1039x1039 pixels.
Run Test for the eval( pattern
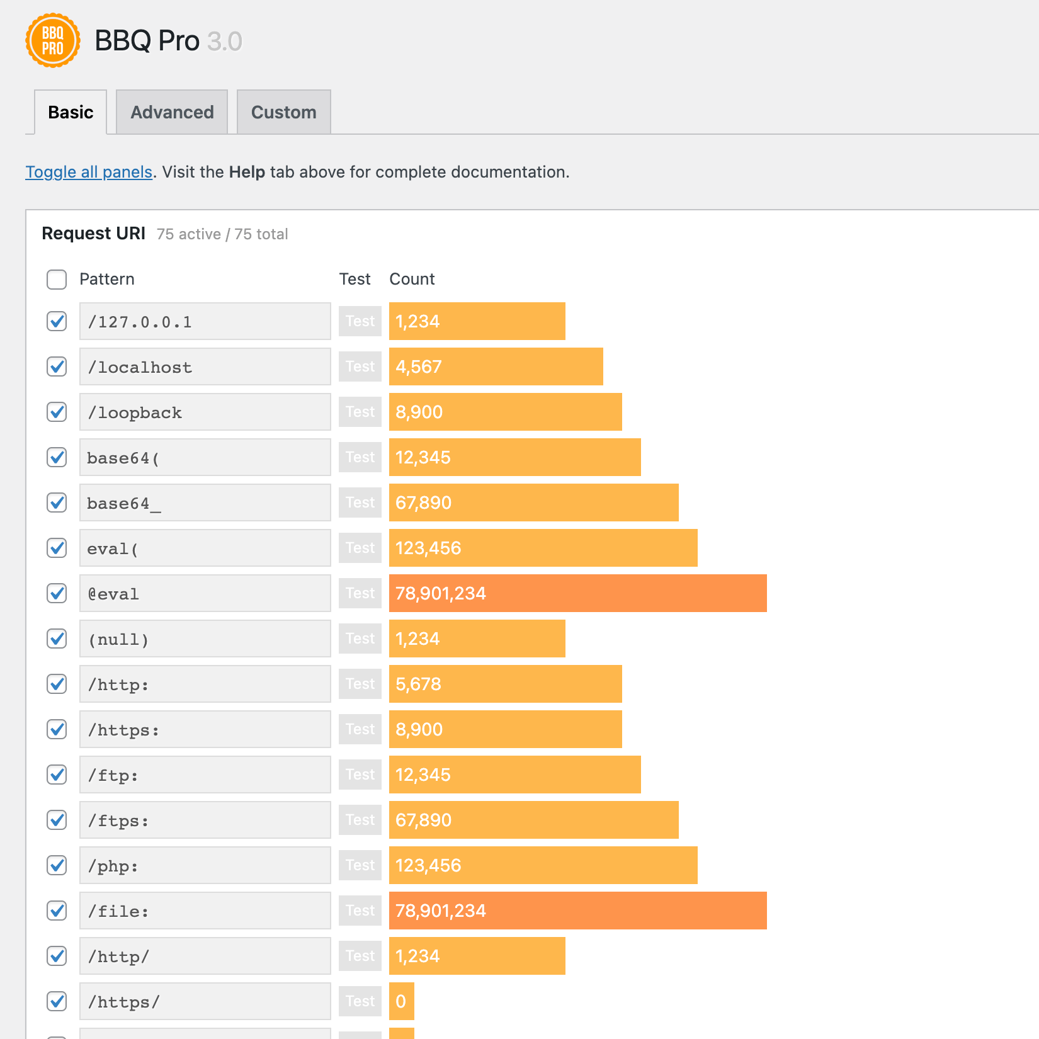coord(360,548)
